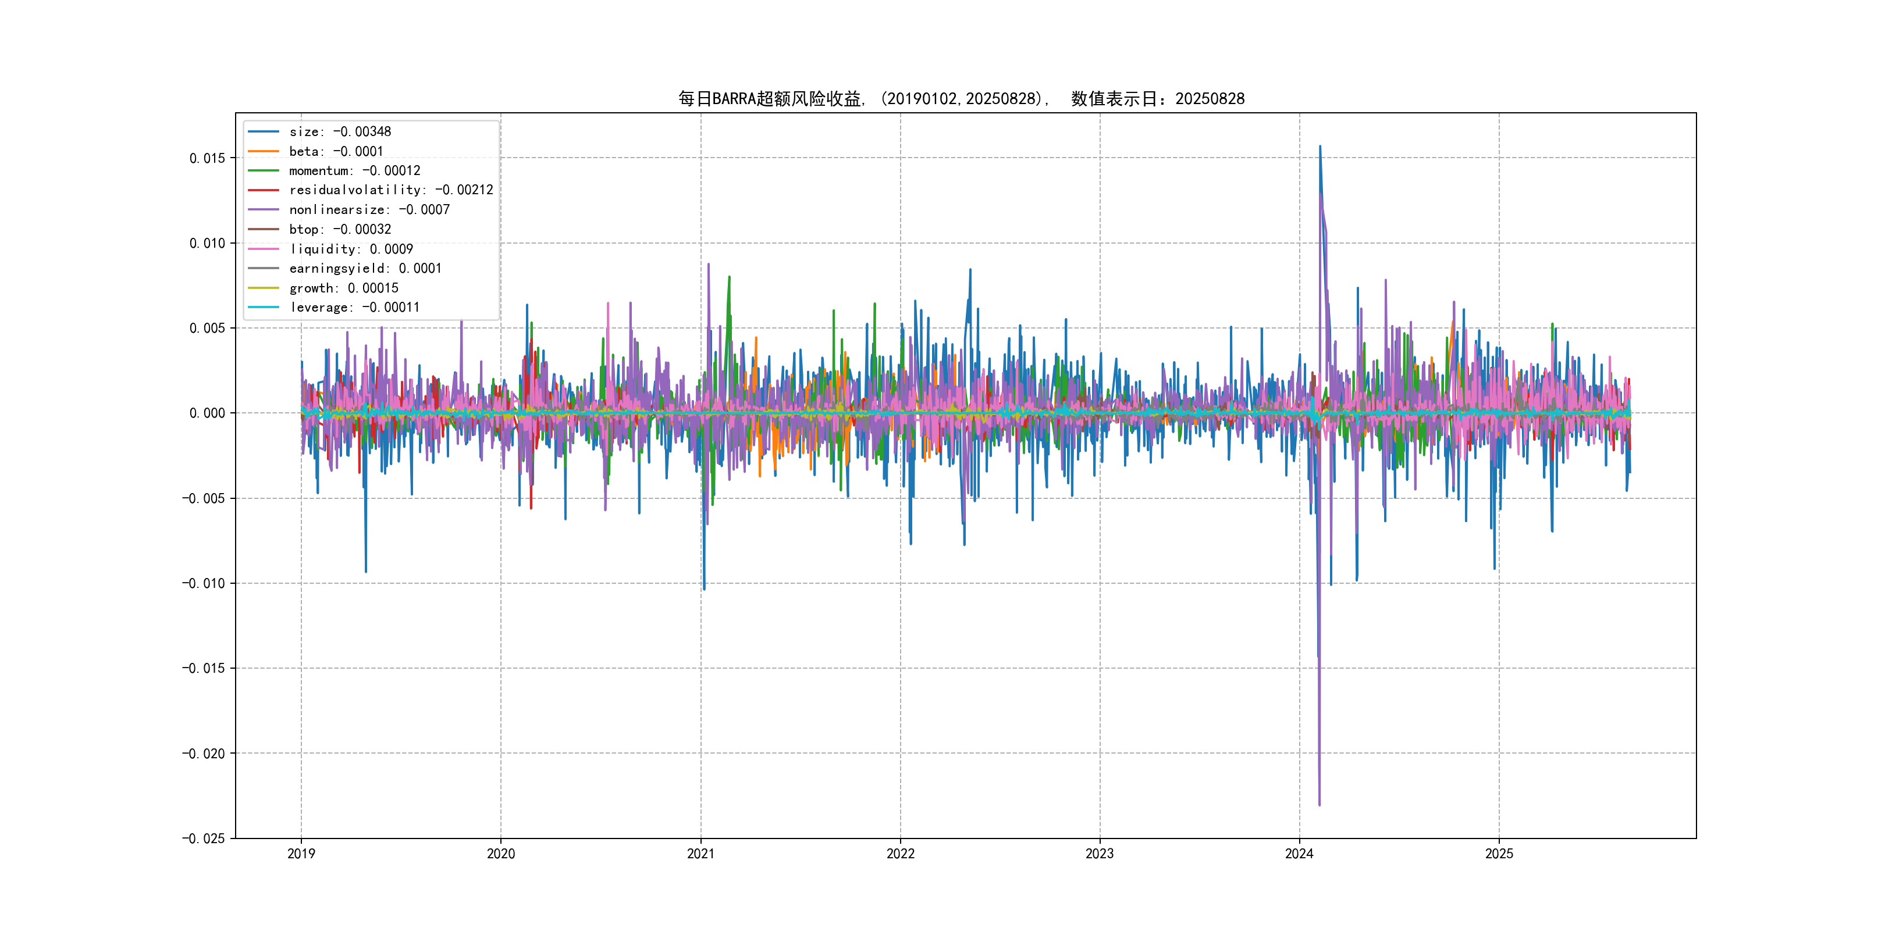The height and width of the screenshot is (942, 1885).
Task: Click the 0.000 y-axis tick label
Action: coord(207,413)
